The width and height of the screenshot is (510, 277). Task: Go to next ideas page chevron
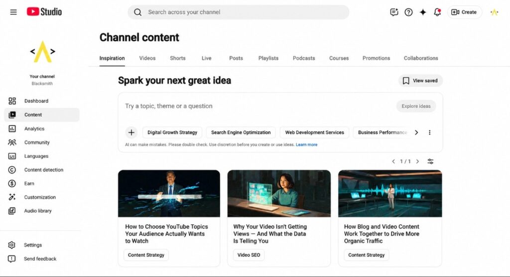(418, 161)
